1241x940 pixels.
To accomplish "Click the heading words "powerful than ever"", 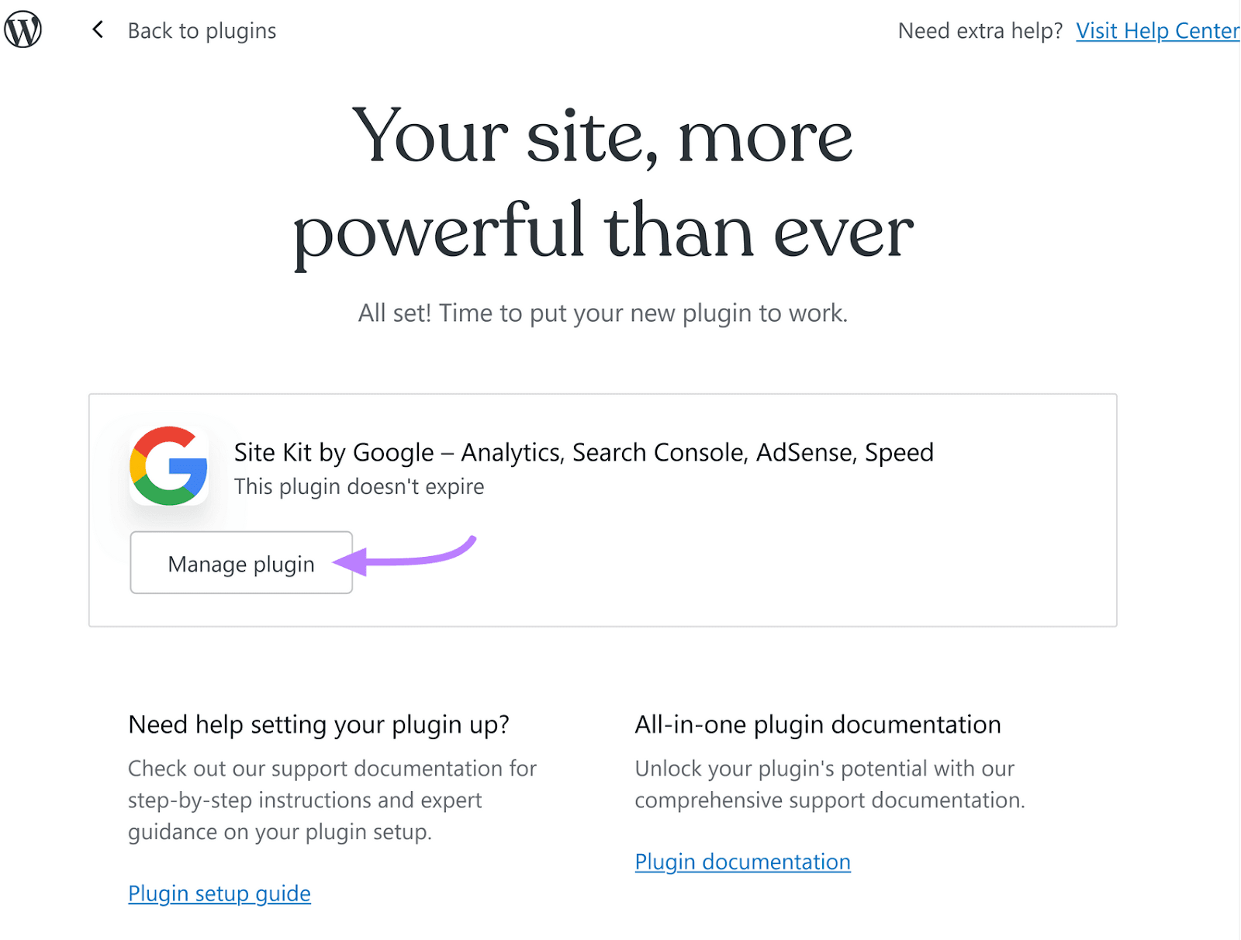I will [603, 231].
